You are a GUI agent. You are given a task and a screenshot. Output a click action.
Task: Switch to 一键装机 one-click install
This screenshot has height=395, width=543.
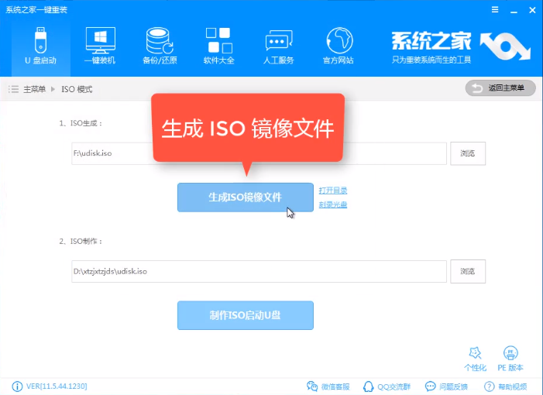(x=100, y=44)
